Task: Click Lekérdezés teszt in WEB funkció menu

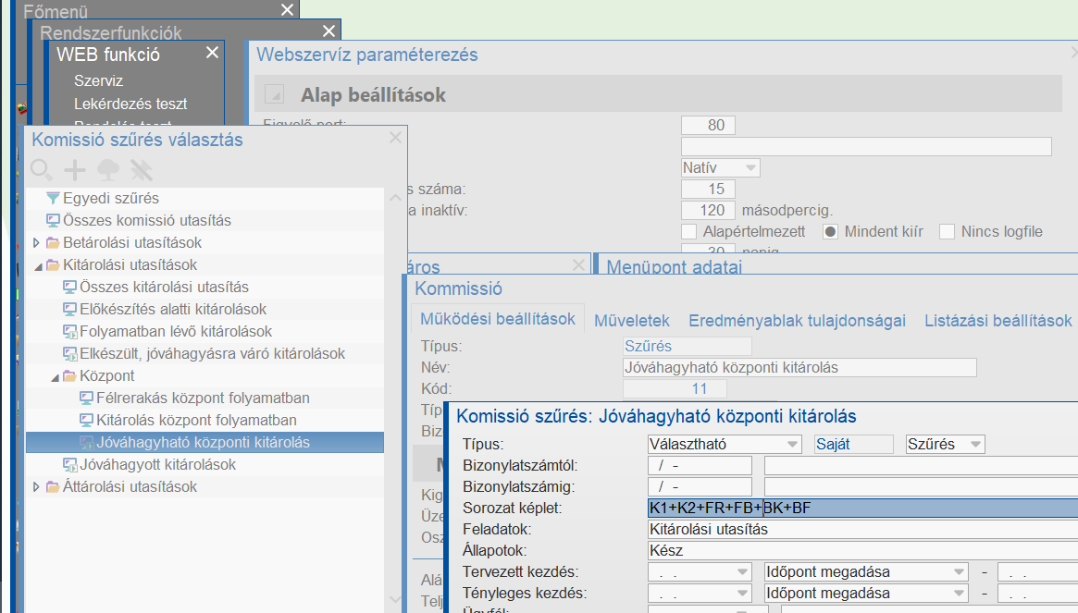Action: pyautogui.click(x=130, y=104)
